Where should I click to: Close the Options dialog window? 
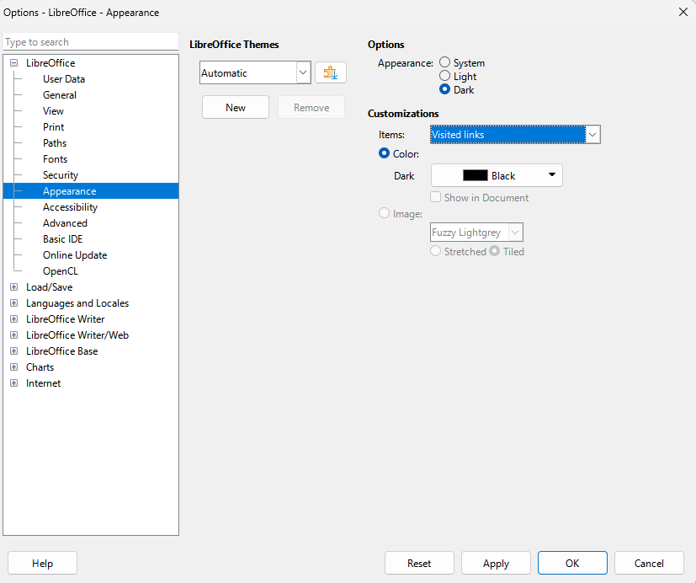click(683, 12)
